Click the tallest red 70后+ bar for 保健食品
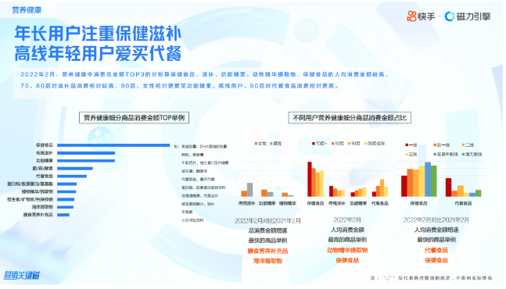Image resolution: width=506 pixels, height=289 pixels. point(310,179)
